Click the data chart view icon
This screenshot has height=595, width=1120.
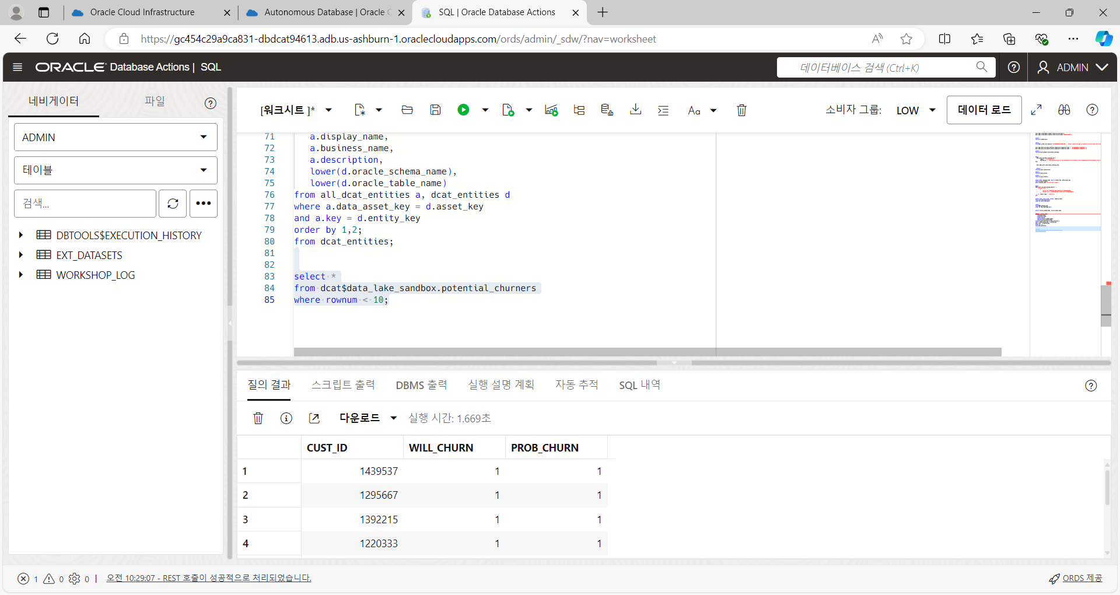pyautogui.click(x=551, y=110)
